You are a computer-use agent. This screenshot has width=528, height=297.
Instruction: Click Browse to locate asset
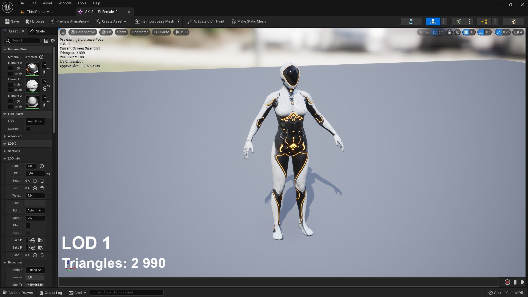click(35, 21)
